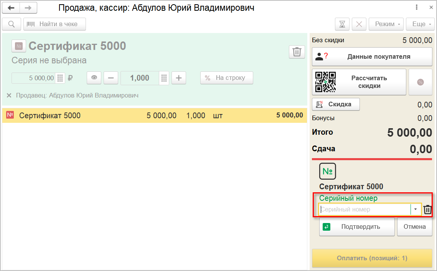
Task: Increase quantity with plus button
Action: (x=178, y=78)
